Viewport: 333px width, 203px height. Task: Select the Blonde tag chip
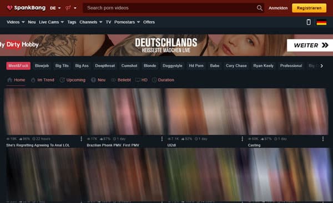point(150,66)
